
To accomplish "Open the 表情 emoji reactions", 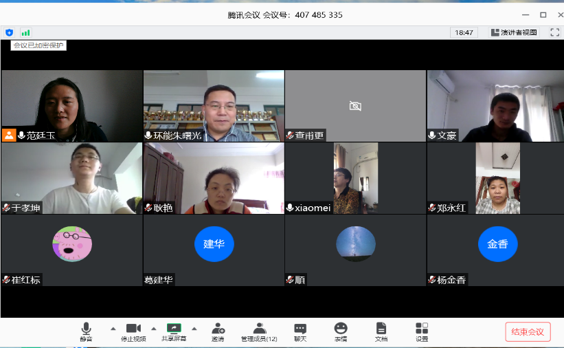I will tap(341, 331).
